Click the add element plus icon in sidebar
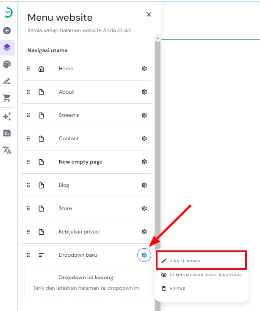 pyautogui.click(x=7, y=31)
